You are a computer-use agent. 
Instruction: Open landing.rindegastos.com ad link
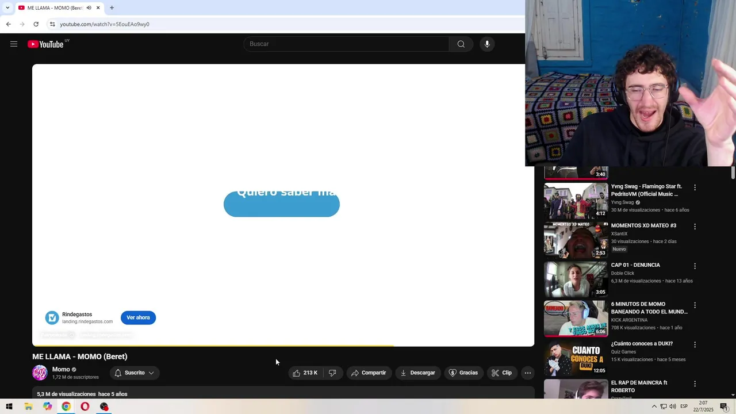[87, 321]
